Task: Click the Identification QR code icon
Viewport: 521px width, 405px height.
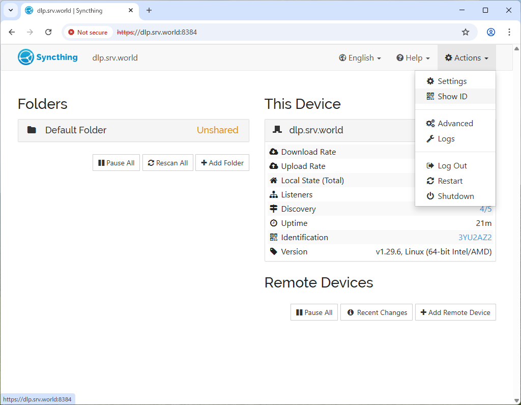Action: 273,237
